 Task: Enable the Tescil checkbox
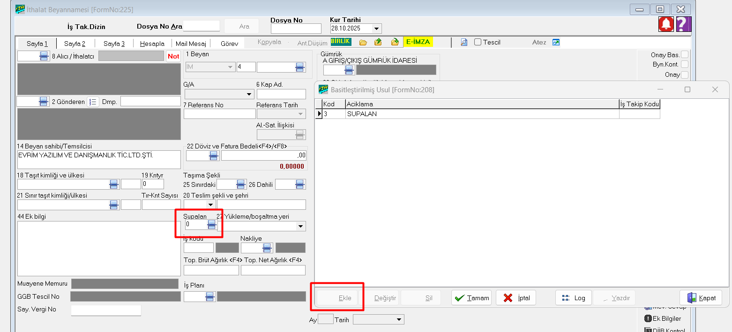tap(478, 42)
